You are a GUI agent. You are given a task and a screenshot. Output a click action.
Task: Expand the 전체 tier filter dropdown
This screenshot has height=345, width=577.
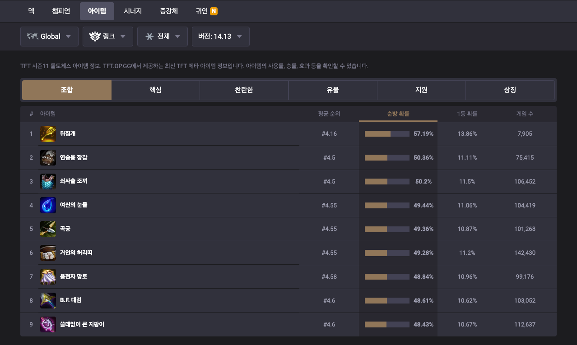tap(163, 37)
